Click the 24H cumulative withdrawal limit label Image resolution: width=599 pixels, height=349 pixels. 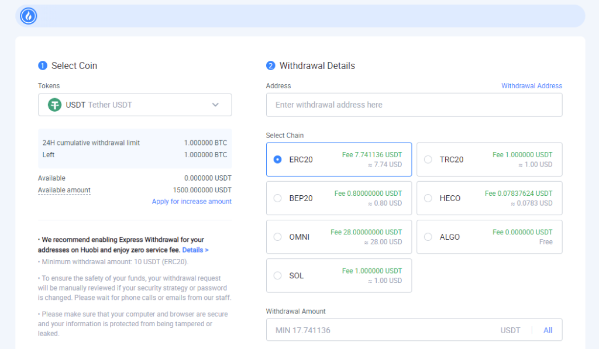pyautogui.click(x=91, y=143)
